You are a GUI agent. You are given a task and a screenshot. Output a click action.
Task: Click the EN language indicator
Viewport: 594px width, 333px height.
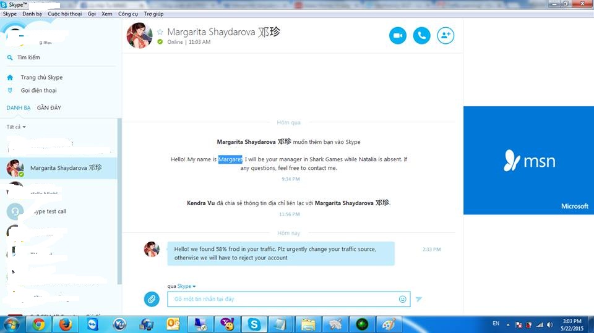click(496, 324)
